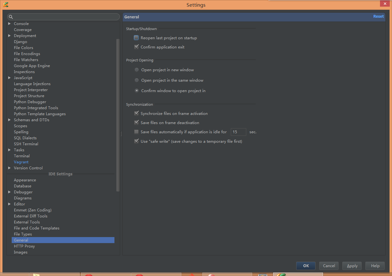392x276 pixels.
Task: Open Python Integrated Tools settings
Action: point(36,108)
